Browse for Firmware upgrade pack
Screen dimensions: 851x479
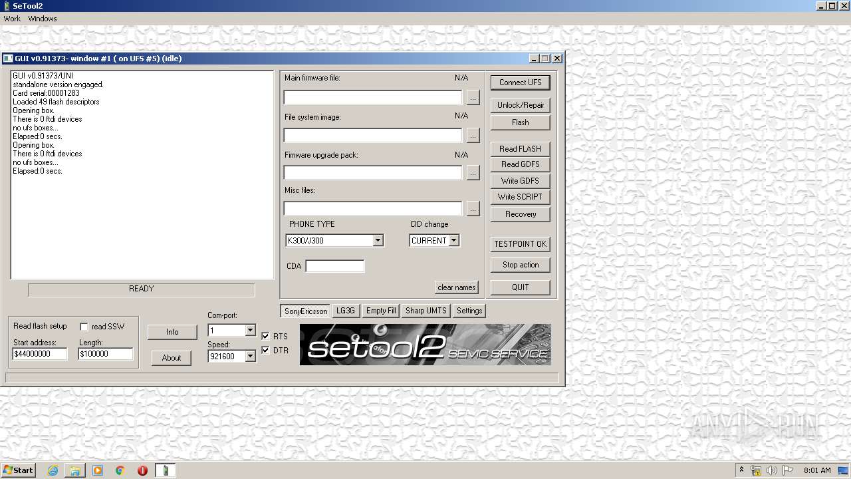point(473,172)
